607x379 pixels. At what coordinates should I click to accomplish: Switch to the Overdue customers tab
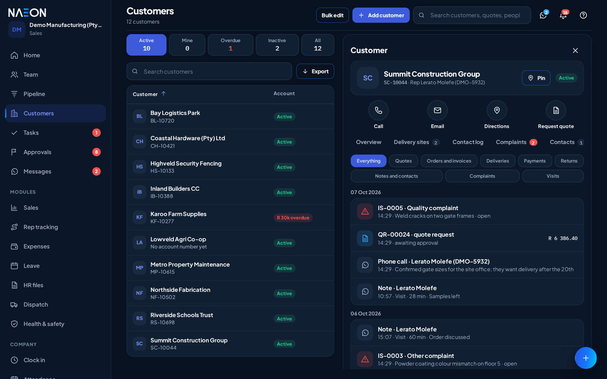tap(230, 45)
